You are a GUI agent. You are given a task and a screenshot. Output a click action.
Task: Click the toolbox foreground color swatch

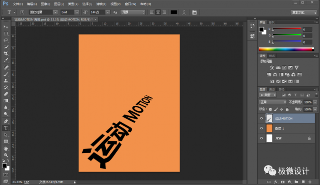(5, 165)
